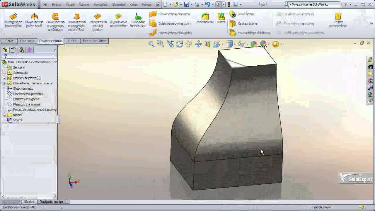Open the Okno menu
This screenshot has width=375, height=211.
[134, 5]
